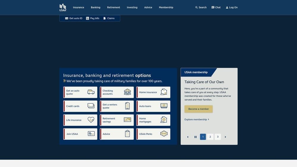Open Retirement savings tile
The height and width of the screenshot is (167, 297).
coord(117,120)
